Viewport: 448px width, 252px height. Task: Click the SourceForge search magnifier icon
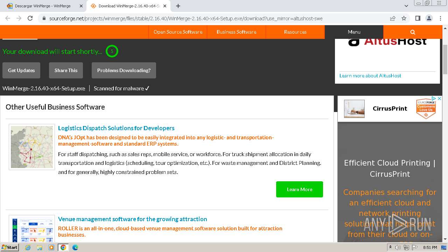(x=413, y=32)
